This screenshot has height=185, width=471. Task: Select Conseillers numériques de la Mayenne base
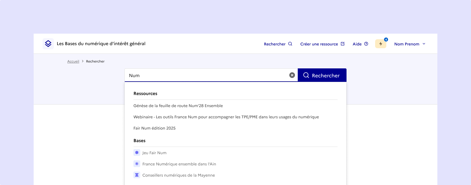pyautogui.click(x=179, y=175)
